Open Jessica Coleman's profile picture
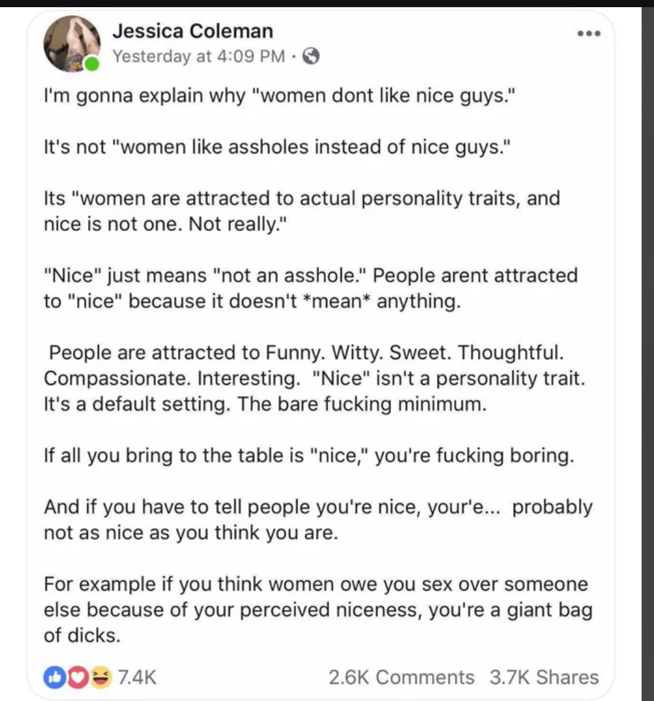 click(72, 44)
